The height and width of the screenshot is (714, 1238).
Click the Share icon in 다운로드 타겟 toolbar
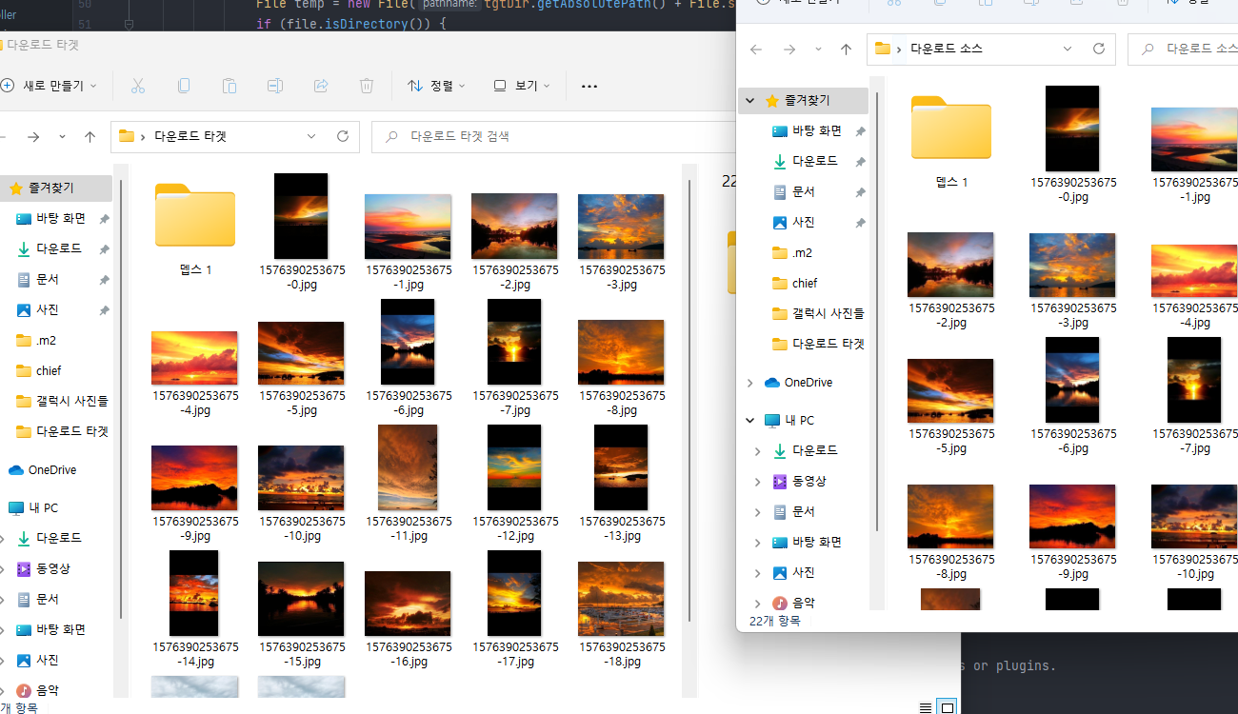321,86
